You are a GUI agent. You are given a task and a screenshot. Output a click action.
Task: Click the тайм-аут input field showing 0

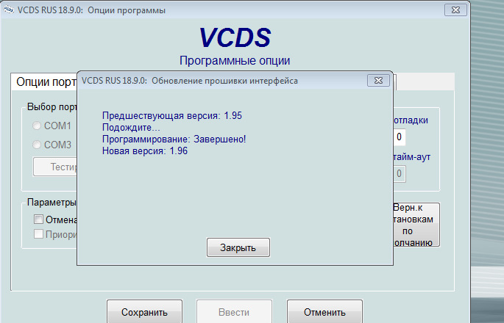pyautogui.click(x=399, y=174)
